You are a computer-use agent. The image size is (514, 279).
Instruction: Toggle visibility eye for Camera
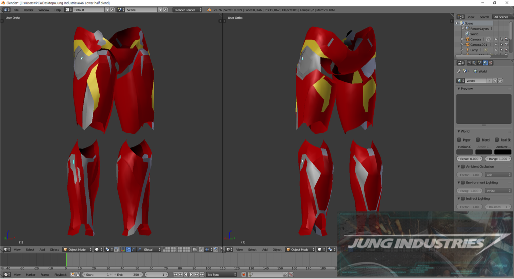click(x=496, y=39)
